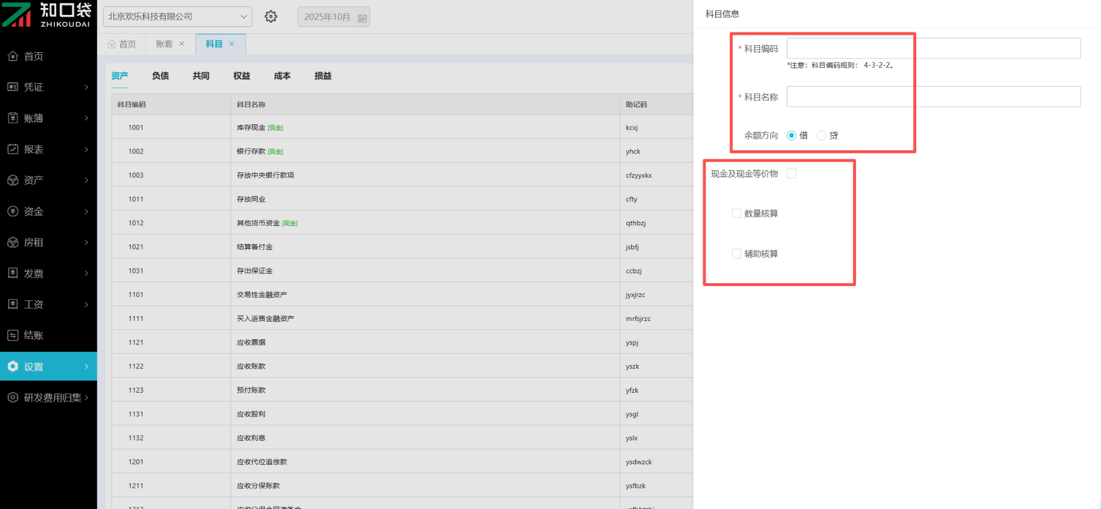This screenshot has height=509, width=1101.
Task: Select 贷 as balance direction
Action: (821, 136)
